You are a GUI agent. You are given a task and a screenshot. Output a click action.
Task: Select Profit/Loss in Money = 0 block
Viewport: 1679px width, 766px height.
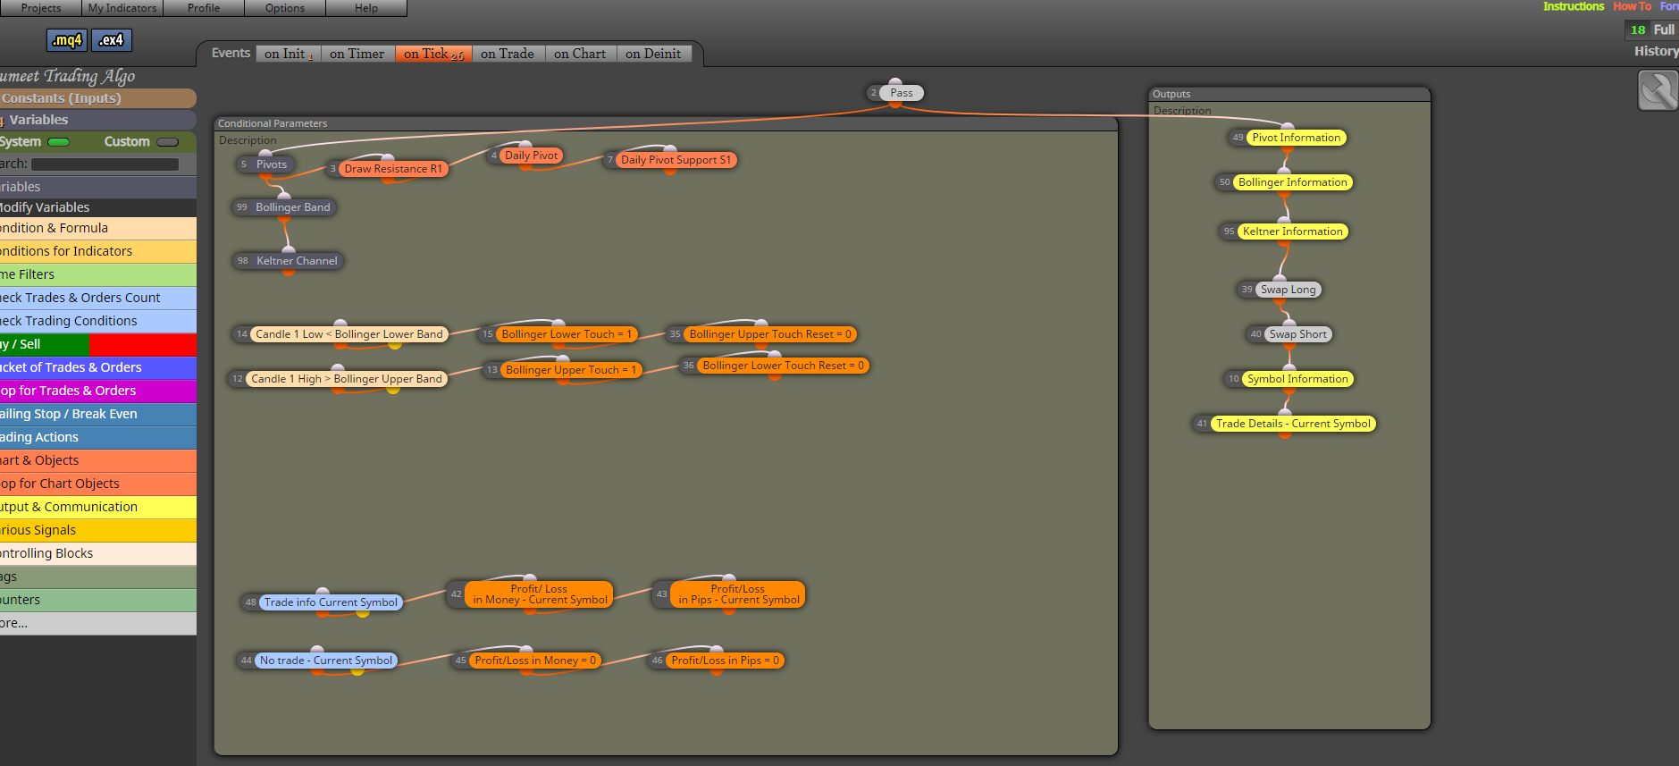[535, 661]
